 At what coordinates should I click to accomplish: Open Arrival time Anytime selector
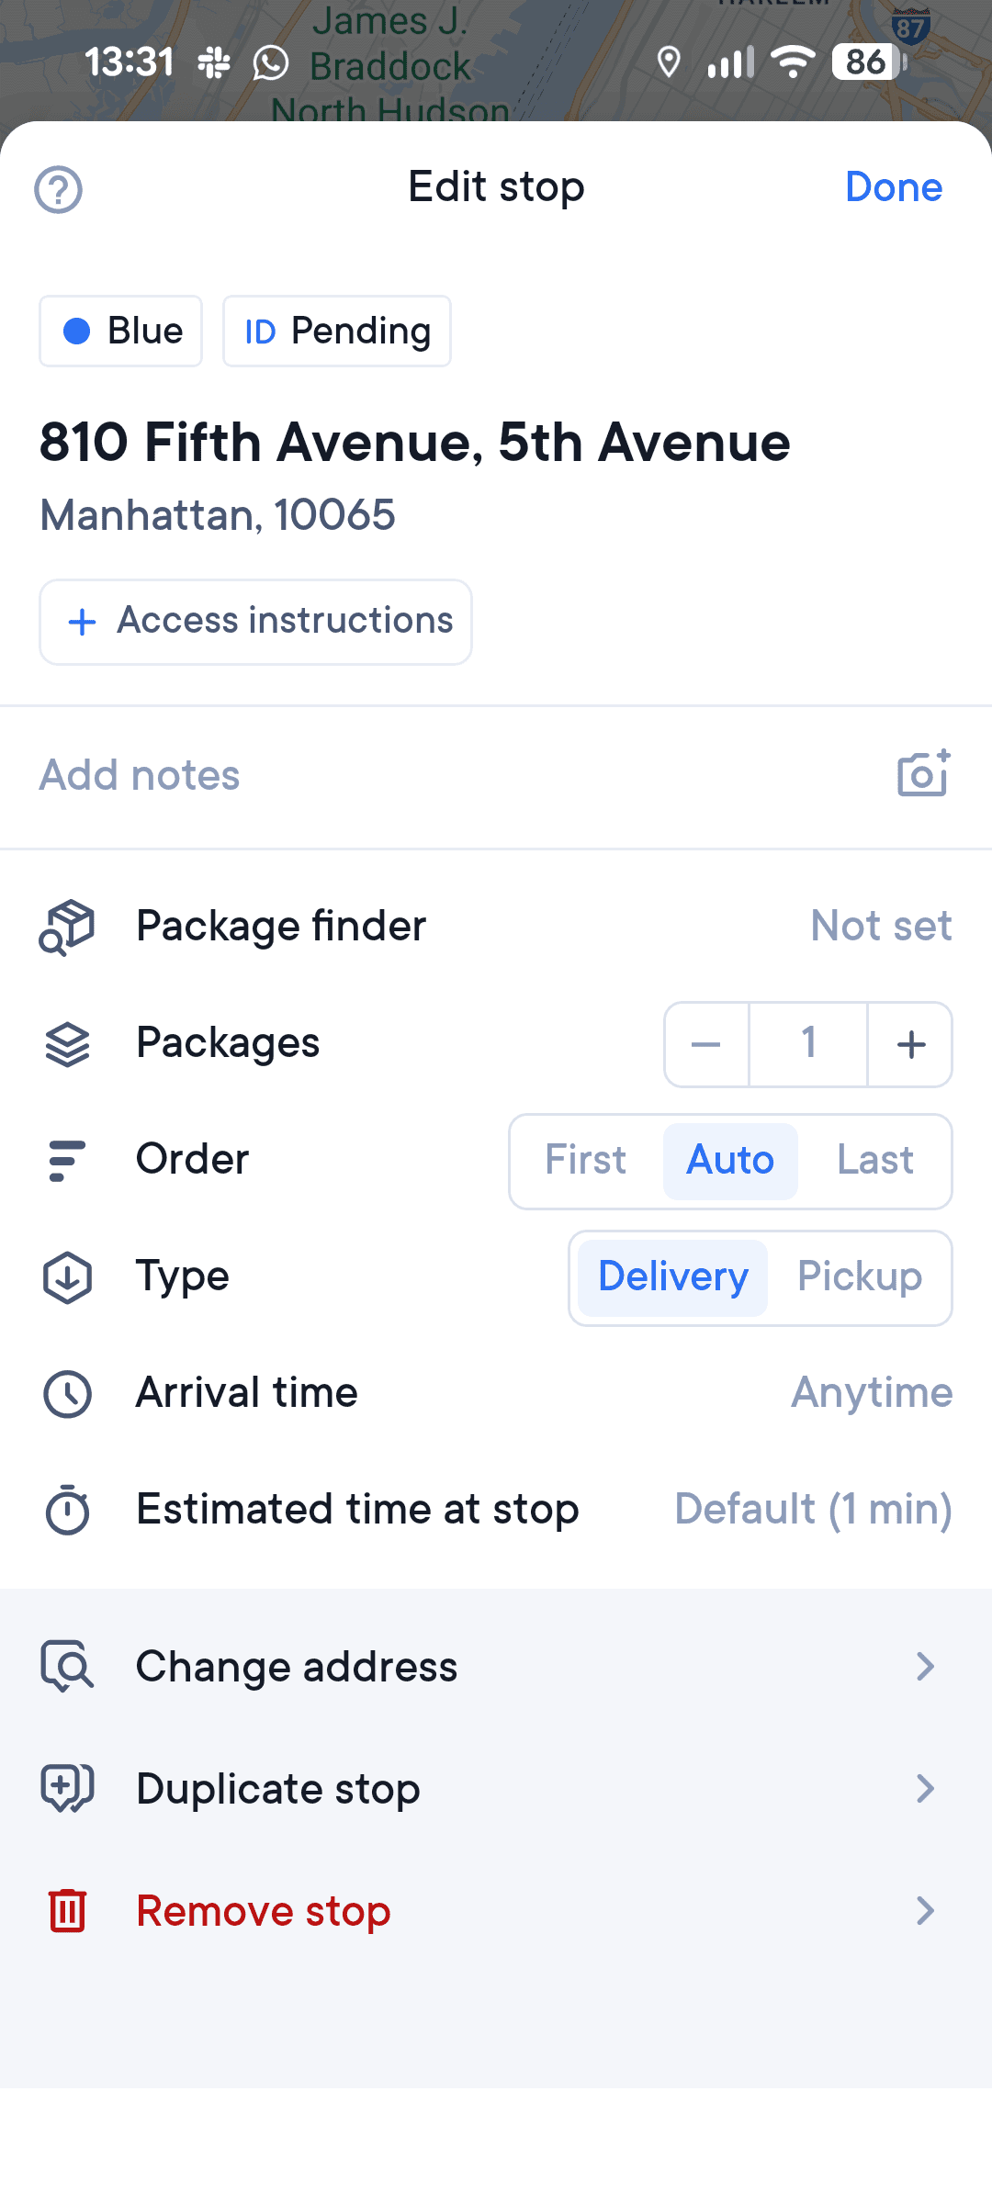coord(871,1393)
